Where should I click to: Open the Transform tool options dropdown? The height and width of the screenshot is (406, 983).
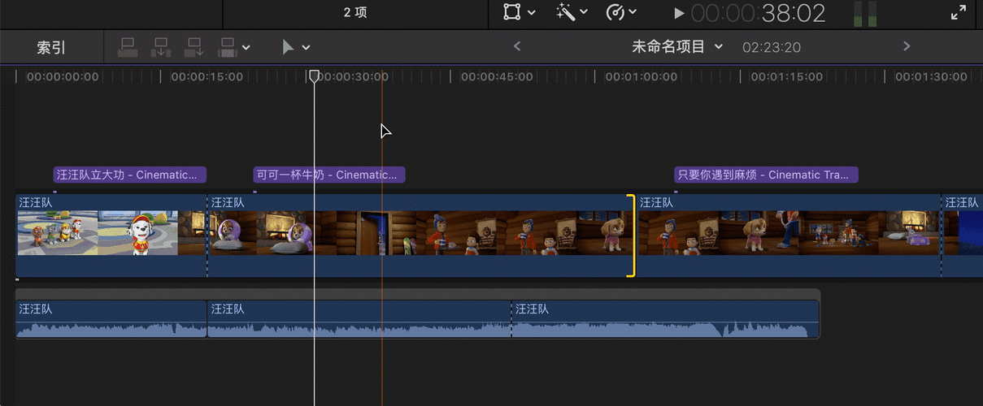(x=531, y=13)
